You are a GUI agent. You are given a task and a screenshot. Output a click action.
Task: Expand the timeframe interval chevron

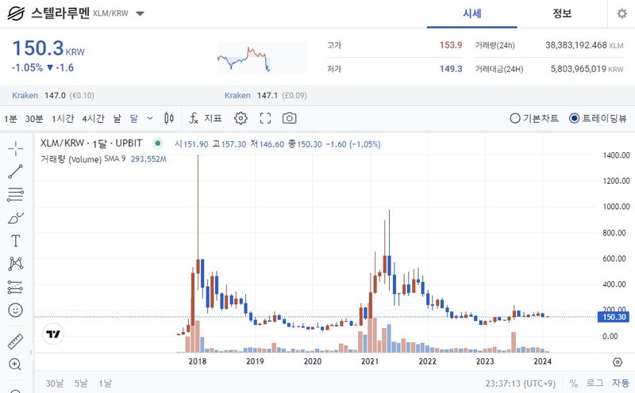point(150,119)
